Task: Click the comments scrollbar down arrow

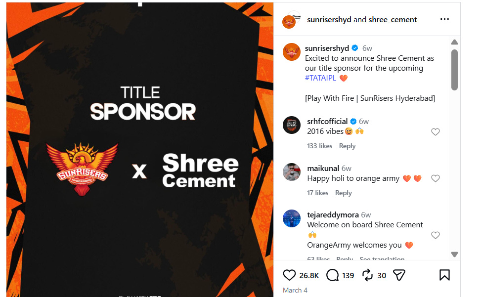Action: 455,255
